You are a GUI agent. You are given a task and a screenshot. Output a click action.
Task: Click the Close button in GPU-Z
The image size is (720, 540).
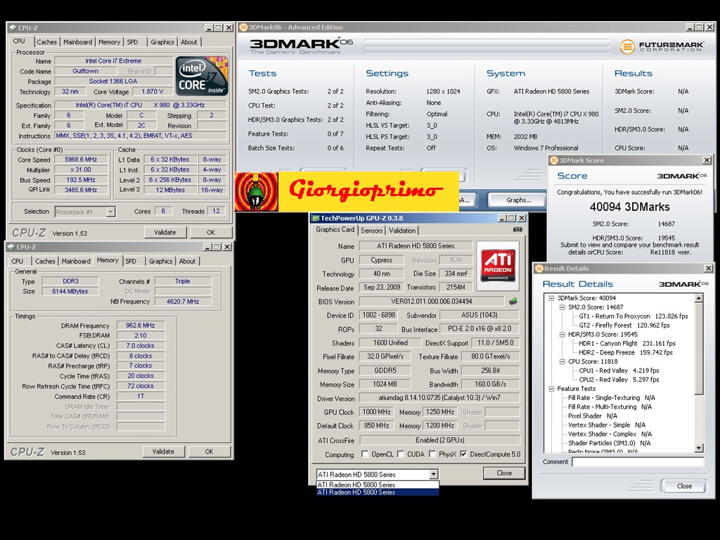tap(503, 473)
